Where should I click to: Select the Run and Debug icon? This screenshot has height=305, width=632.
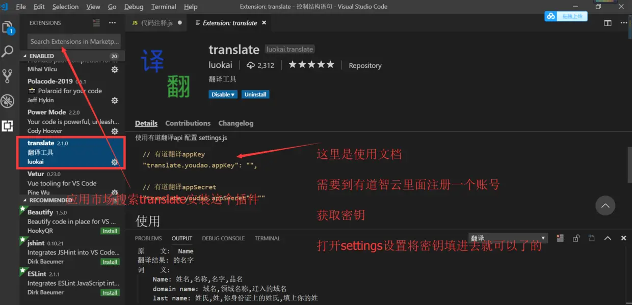8,101
